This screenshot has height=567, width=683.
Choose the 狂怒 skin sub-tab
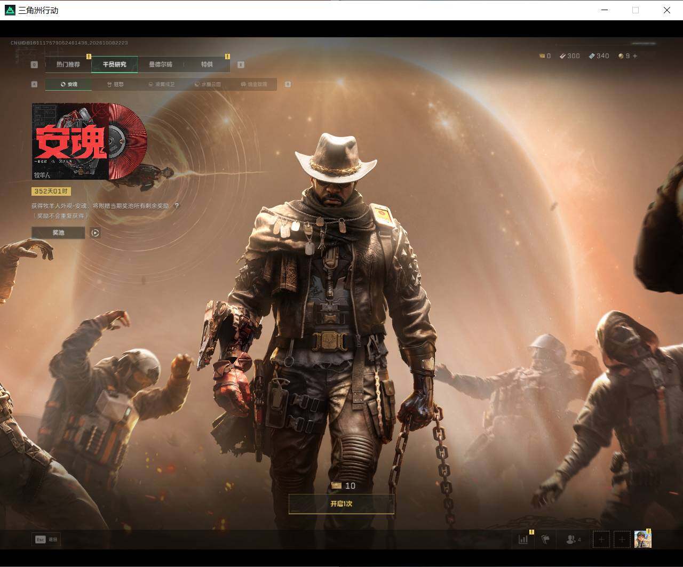(x=115, y=84)
